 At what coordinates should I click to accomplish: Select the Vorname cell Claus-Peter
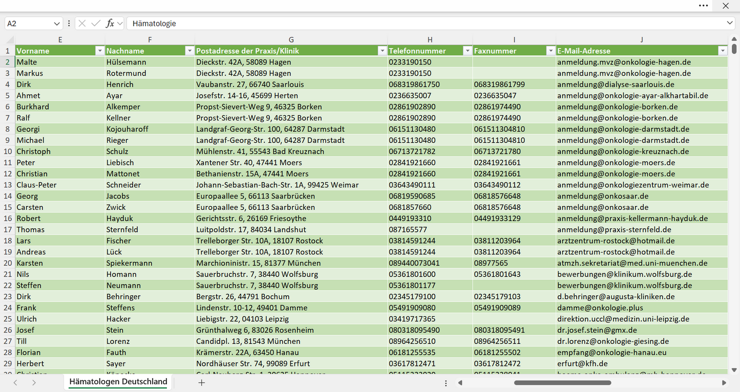click(60, 185)
